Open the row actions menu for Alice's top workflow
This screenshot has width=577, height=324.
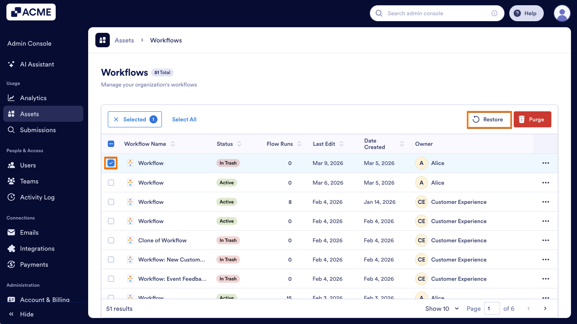coord(546,163)
